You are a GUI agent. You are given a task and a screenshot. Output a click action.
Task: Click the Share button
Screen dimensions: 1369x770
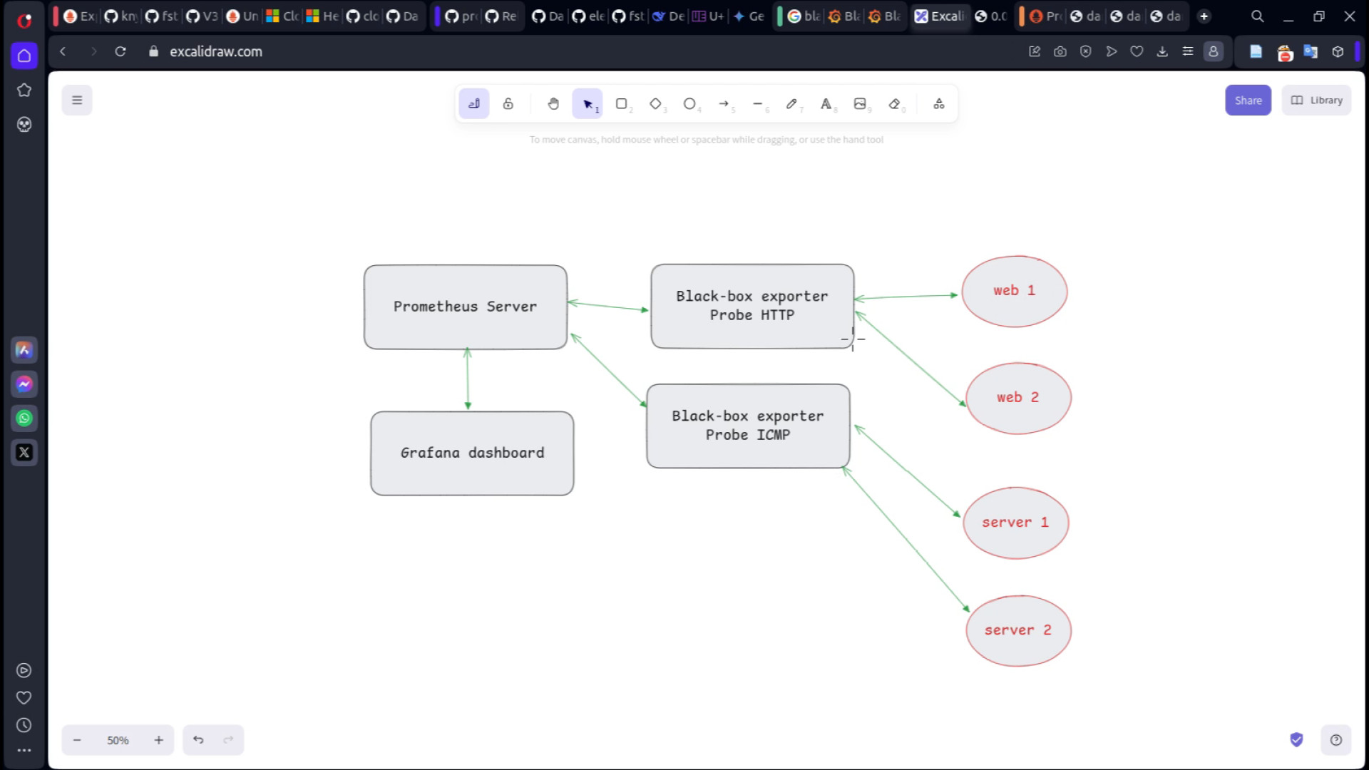1248,101
